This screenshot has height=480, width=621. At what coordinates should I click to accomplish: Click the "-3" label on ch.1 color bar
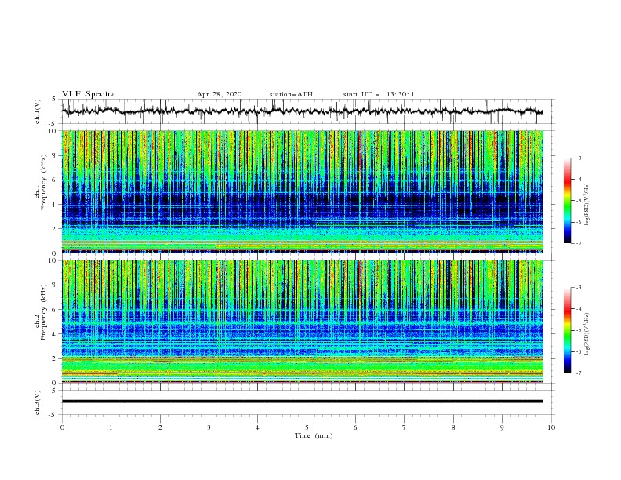click(578, 158)
